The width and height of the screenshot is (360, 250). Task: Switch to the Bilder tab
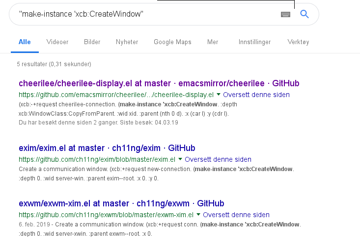[x=92, y=42]
